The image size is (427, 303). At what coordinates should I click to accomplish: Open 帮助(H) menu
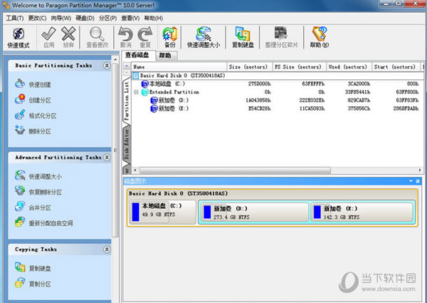[154, 19]
